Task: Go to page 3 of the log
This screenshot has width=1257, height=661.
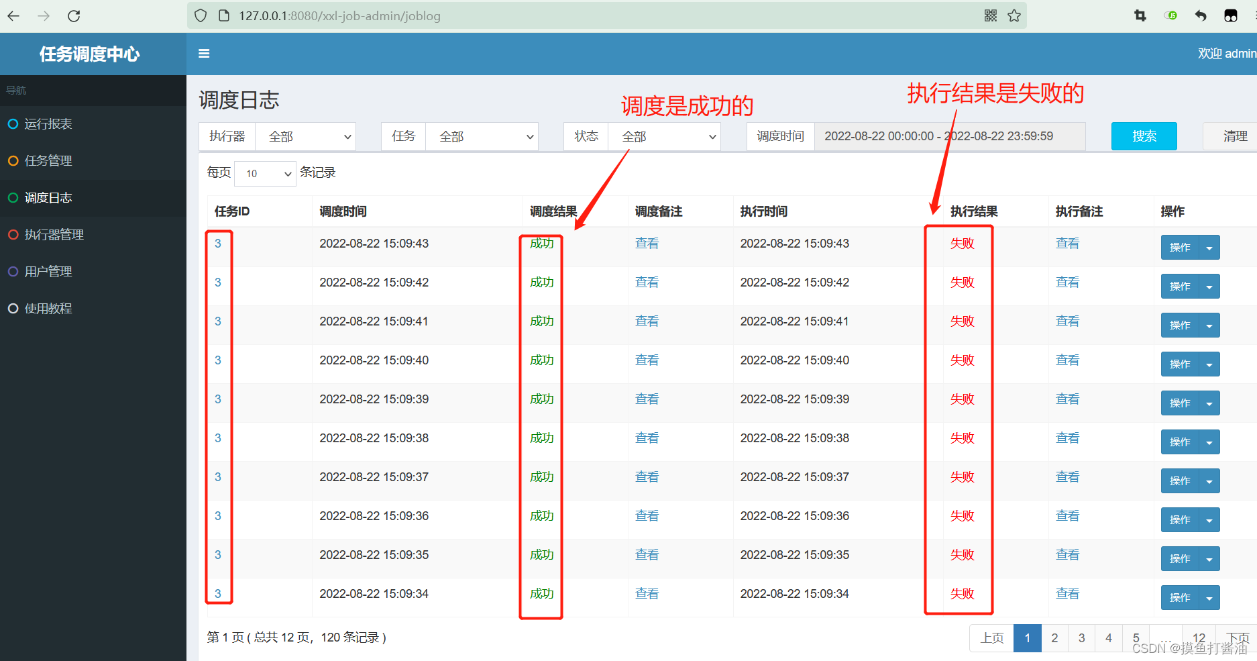Action: (x=1081, y=638)
